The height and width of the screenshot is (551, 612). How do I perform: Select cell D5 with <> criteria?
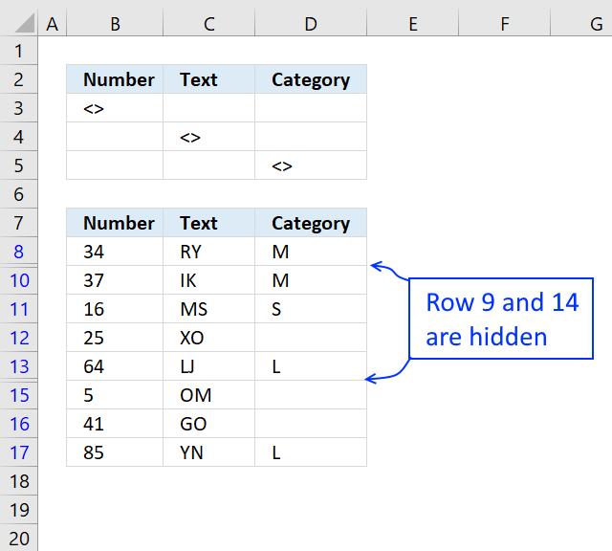[311, 165]
